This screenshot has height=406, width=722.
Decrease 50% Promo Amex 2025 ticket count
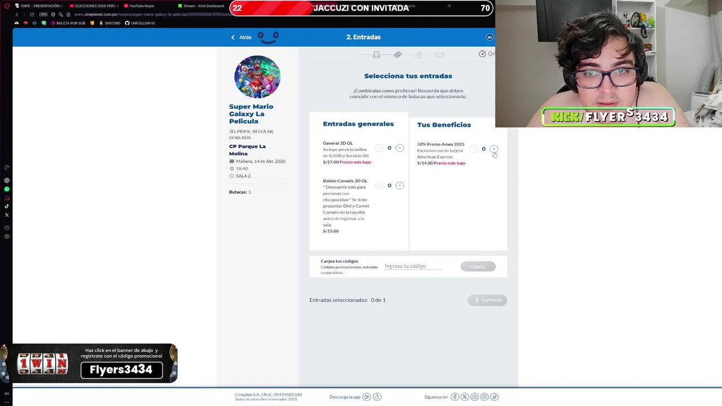(x=473, y=149)
